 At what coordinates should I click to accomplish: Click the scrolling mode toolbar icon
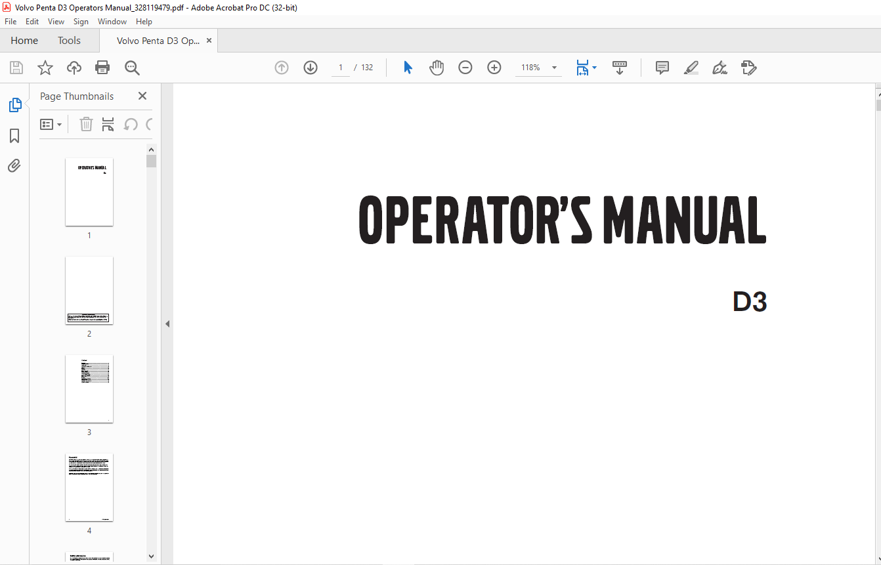(620, 68)
